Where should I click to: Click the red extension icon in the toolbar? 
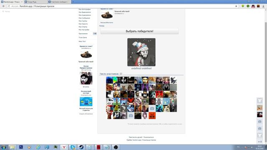pos(253,6)
